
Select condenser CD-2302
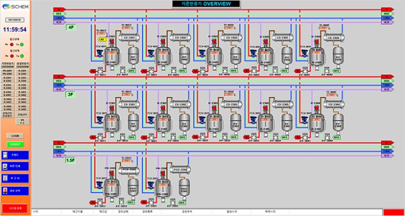tap(180, 104)
